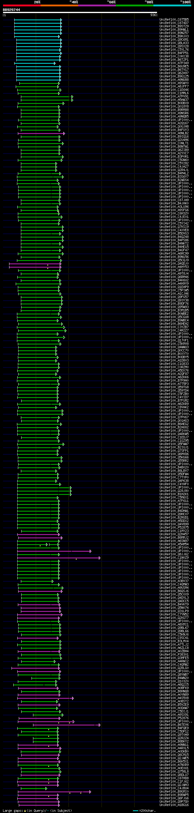Click the red identity legend segment
194x813 pixels.
pyautogui.click(x=22, y=5)
